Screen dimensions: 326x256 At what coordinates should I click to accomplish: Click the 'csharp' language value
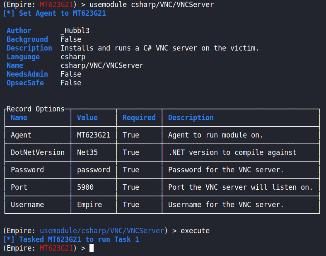(x=73, y=57)
